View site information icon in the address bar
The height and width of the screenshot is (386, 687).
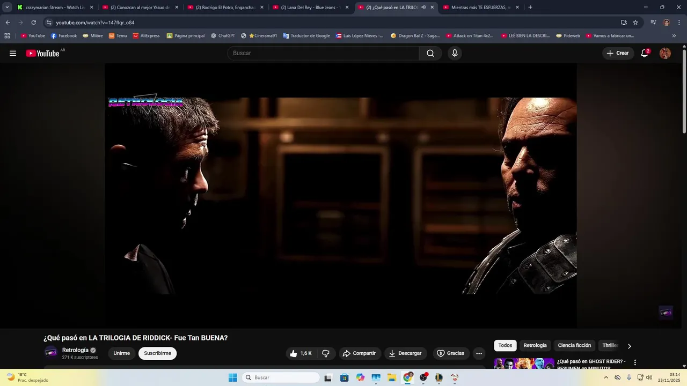pos(49,23)
